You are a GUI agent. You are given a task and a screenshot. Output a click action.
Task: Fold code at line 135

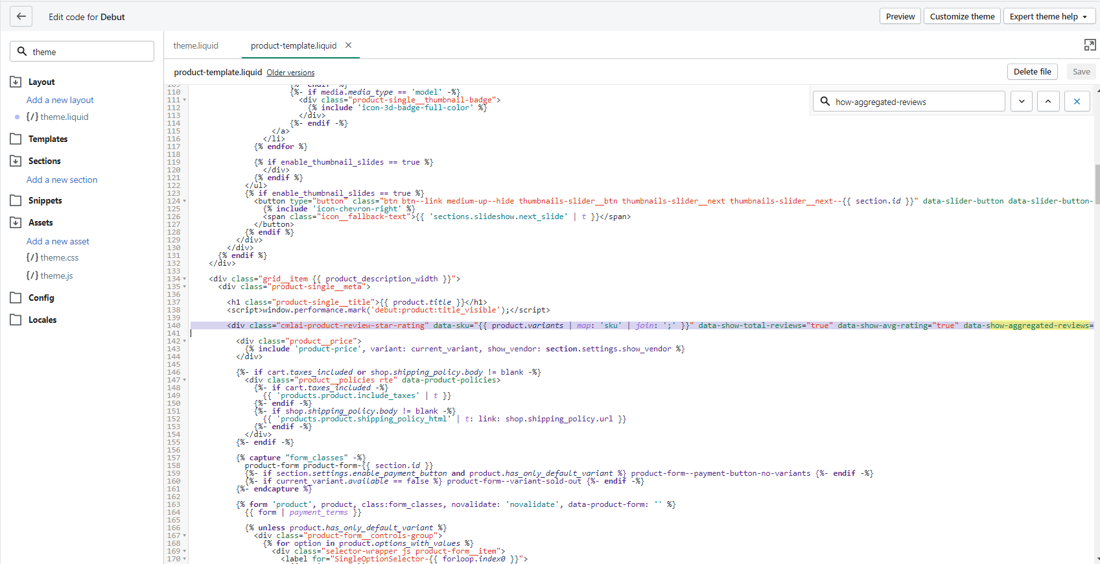pyautogui.click(x=185, y=287)
